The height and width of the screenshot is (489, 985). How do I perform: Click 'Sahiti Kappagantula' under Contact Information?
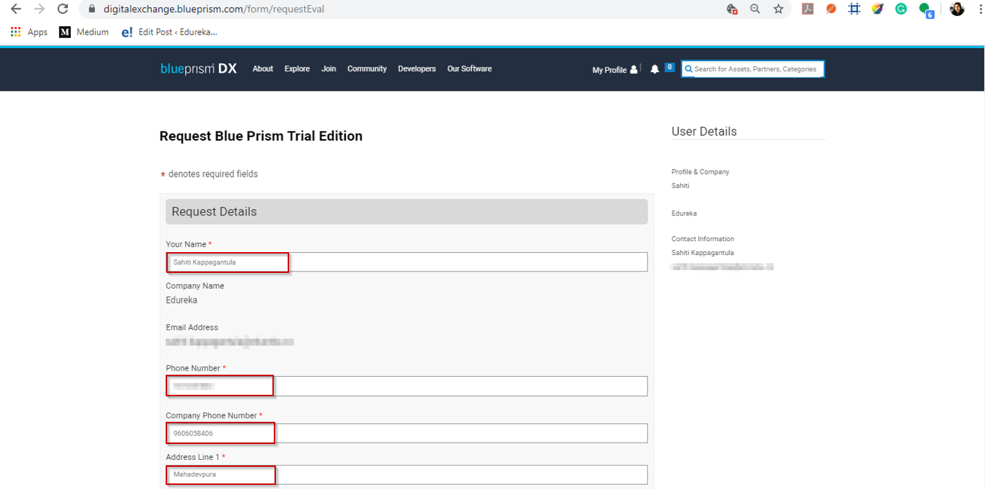point(702,253)
